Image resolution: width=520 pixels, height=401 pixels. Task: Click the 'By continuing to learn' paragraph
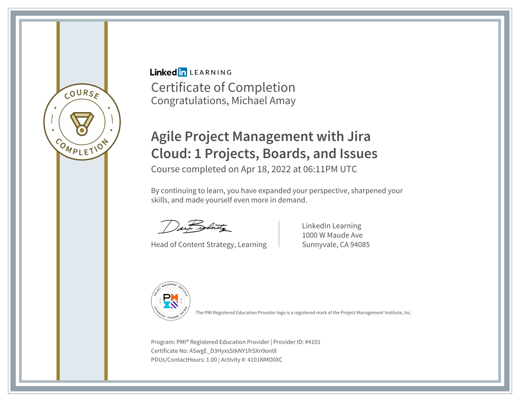(x=276, y=195)
